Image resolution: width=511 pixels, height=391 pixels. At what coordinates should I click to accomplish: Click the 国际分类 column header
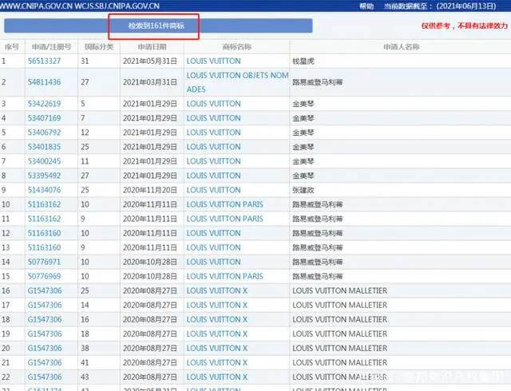pyautogui.click(x=99, y=47)
